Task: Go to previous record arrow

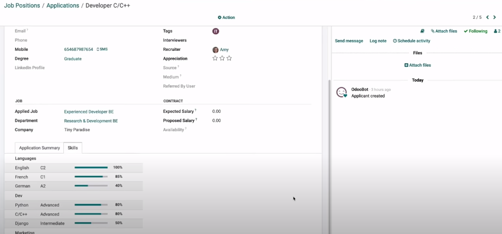Action: (x=487, y=17)
